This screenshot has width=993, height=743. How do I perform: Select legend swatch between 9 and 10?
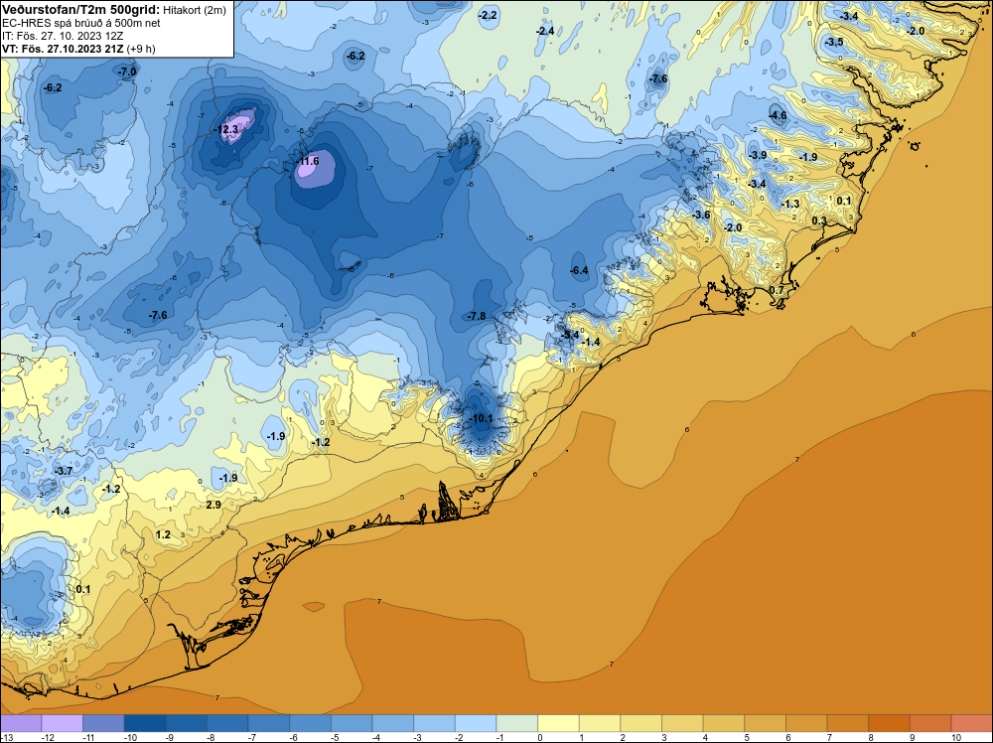pos(931,723)
